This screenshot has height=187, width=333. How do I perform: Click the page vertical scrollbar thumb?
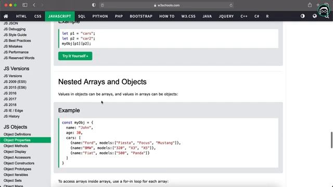[x=331, y=140]
